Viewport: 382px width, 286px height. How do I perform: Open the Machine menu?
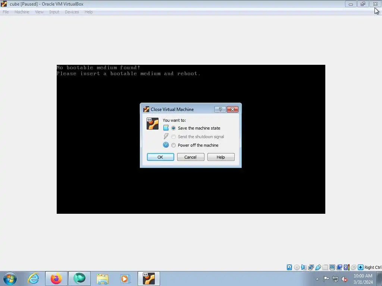coord(22,12)
